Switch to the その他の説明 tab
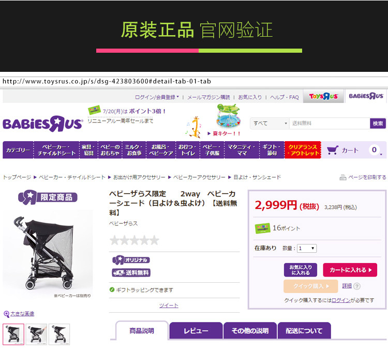 tap(250, 330)
